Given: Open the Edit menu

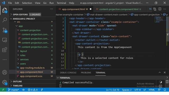Looking at the screenshot, I should tap(17, 3).
